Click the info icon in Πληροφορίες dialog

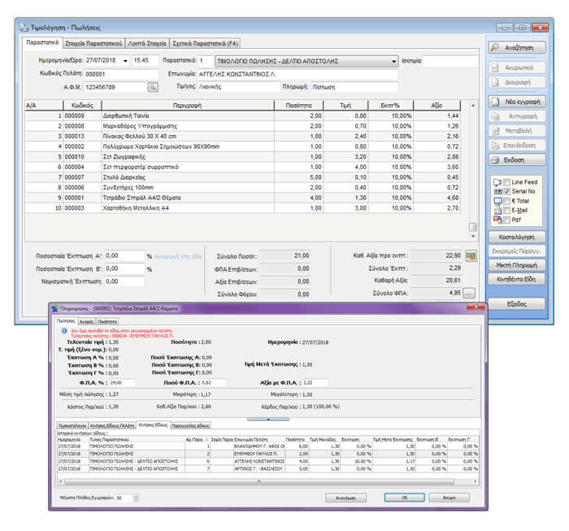(x=64, y=331)
